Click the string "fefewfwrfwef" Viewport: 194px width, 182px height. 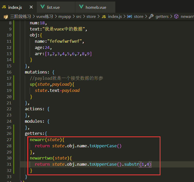(64, 41)
